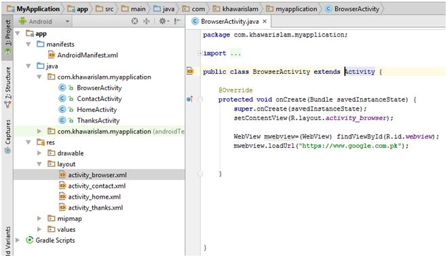Click the layout folder icon
Image resolution: width=447 pixels, height=257 pixels.
click(x=52, y=164)
